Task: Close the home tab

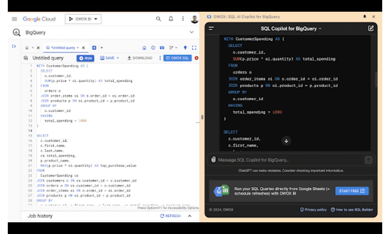Action: coord(38,48)
